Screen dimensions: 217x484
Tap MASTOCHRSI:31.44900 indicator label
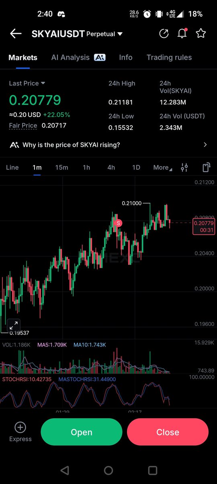[87, 380]
